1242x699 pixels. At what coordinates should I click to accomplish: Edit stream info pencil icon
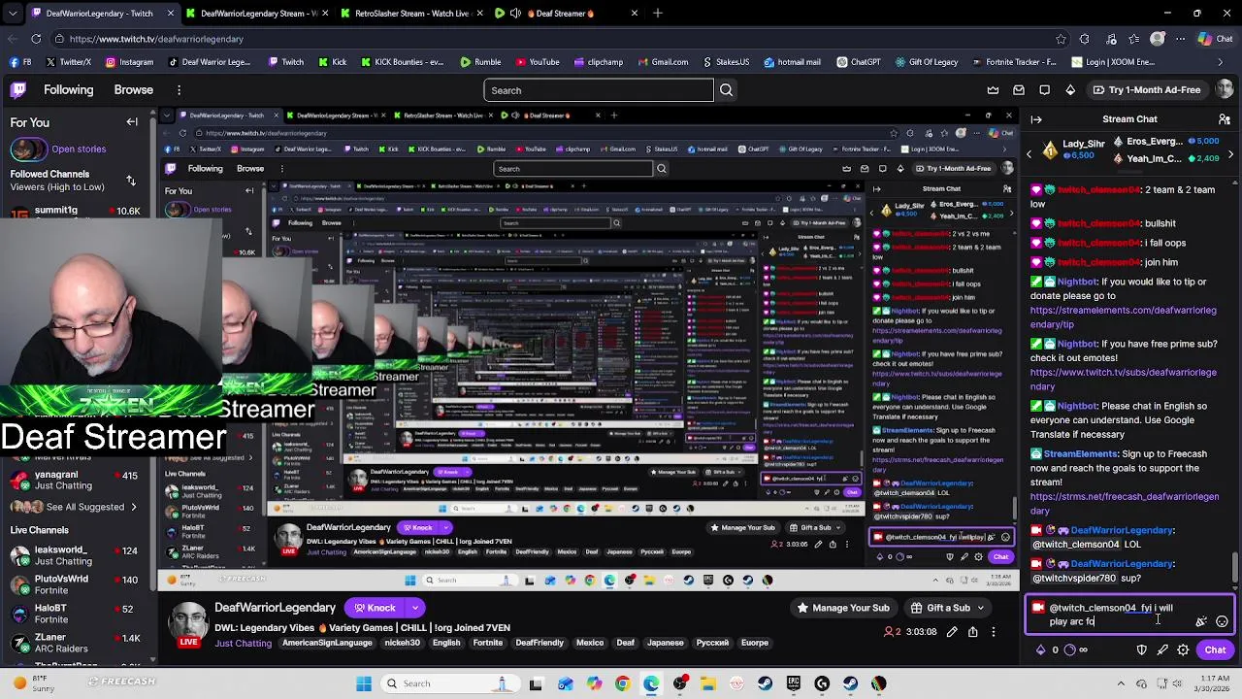(x=952, y=632)
